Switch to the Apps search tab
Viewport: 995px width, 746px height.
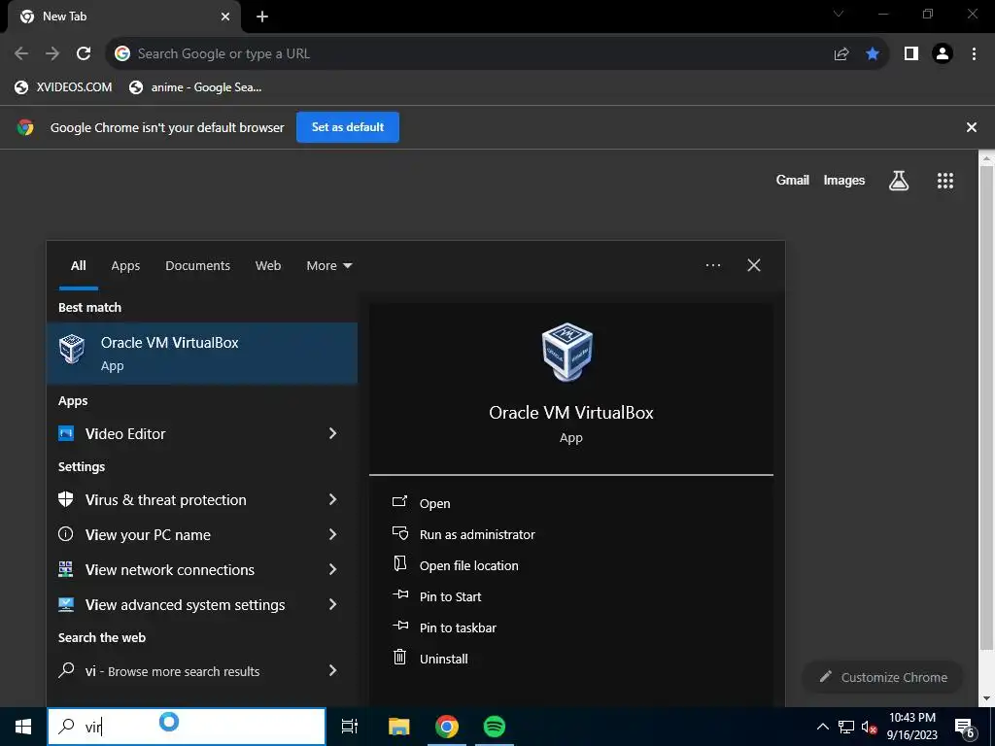click(x=125, y=266)
